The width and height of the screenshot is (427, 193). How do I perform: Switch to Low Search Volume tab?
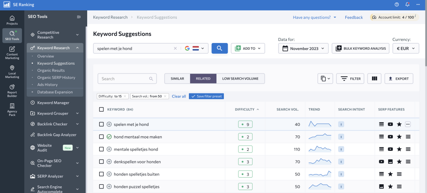pos(240,78)
